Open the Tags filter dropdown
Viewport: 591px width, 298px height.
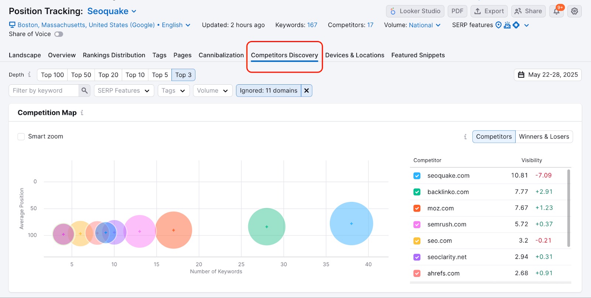click(173, 91)
